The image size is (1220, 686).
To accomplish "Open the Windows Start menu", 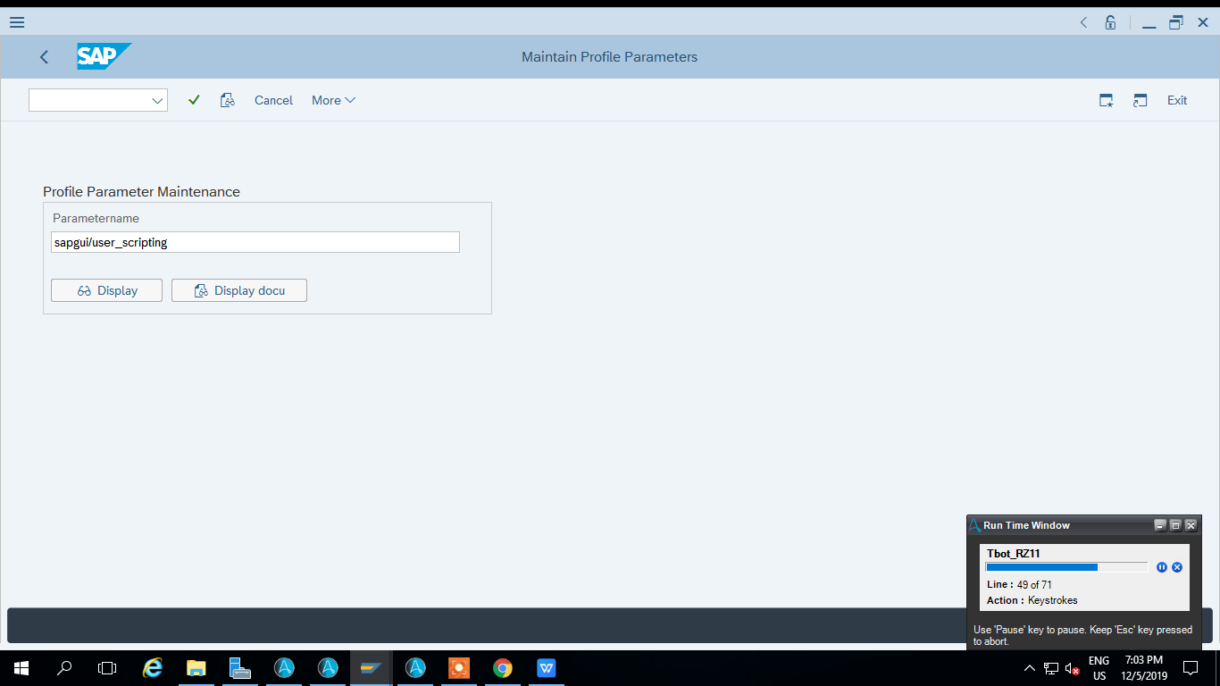I will point(21,668).
